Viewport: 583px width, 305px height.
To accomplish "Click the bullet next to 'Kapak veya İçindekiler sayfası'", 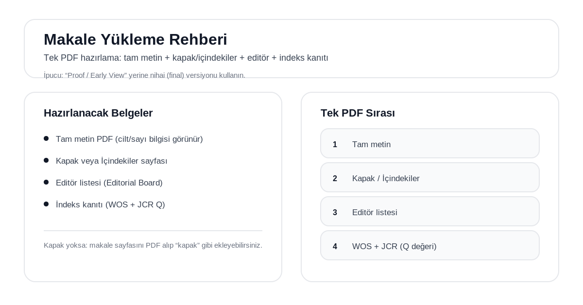I will coord(46,160).
